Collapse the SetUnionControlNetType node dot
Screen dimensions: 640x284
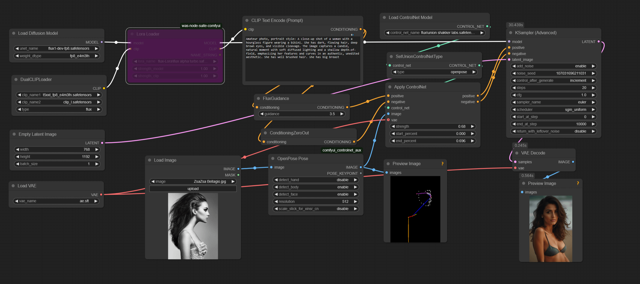(x=391, y=57)
